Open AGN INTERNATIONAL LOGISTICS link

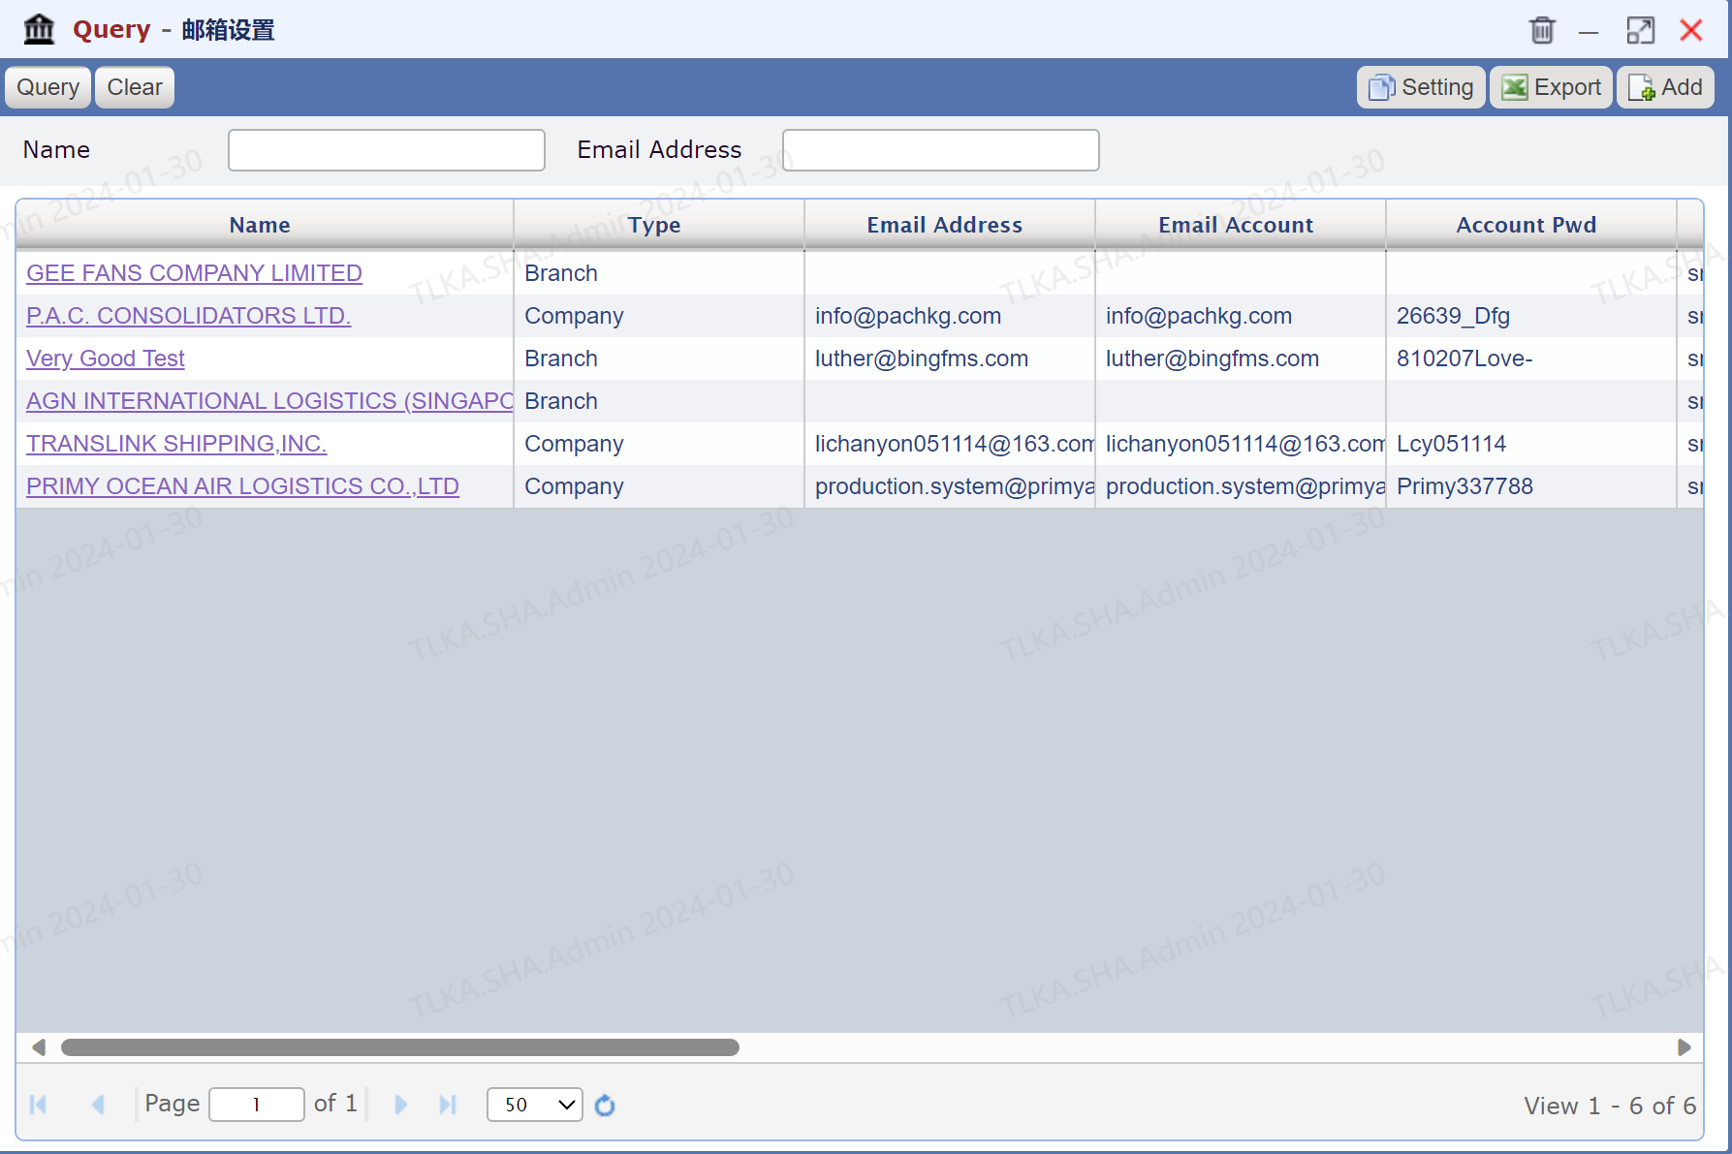(269, 401)
